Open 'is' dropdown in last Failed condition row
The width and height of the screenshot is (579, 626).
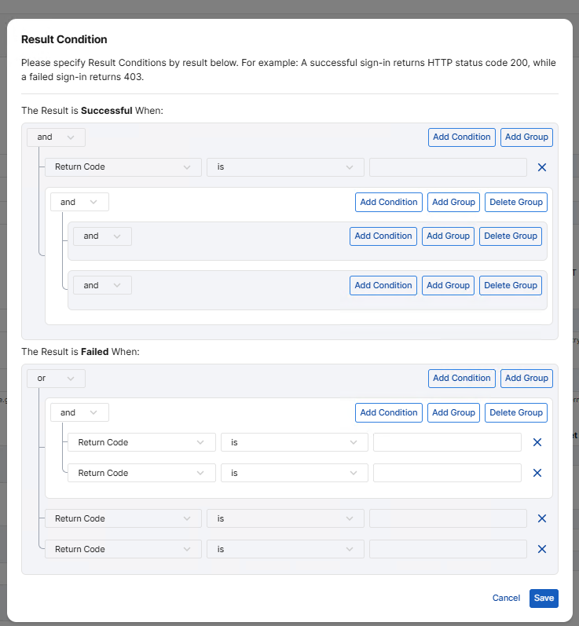coord(285,549)
